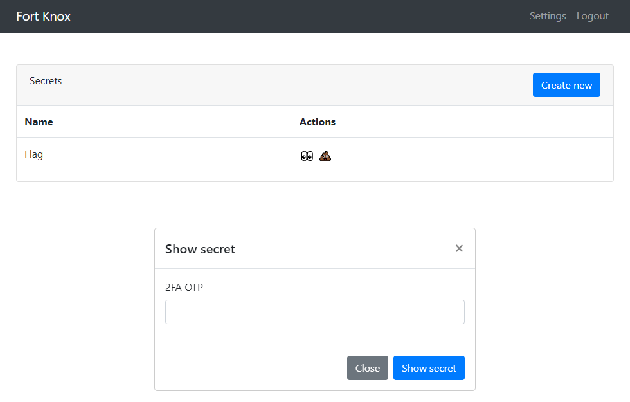Reveal the Flag secret via eyes icon

[x=307, y=156]
